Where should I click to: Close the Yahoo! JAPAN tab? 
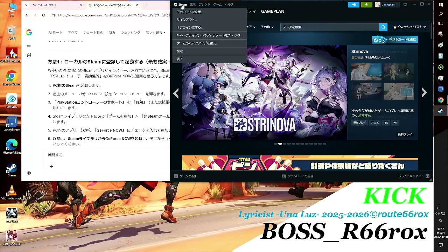[x=81, y=5]
